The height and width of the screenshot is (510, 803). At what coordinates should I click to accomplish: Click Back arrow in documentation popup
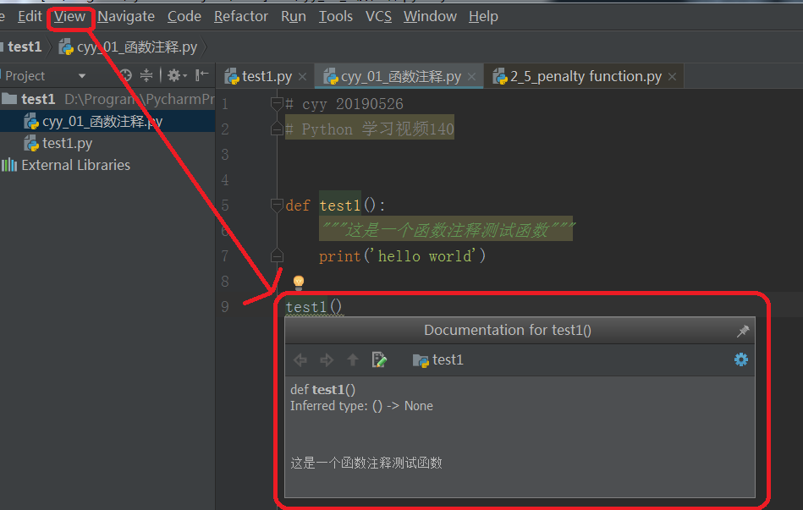pyautogui.click(x=300, y=360)
